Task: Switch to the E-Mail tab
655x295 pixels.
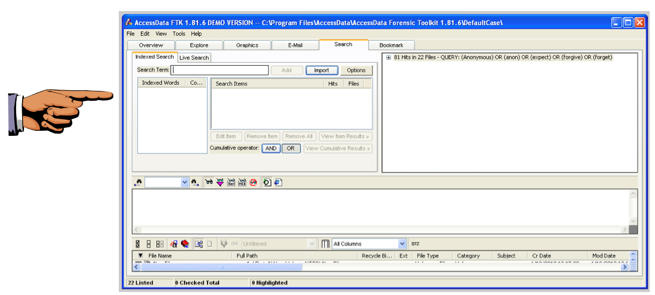Action: (x=295, y=45)
